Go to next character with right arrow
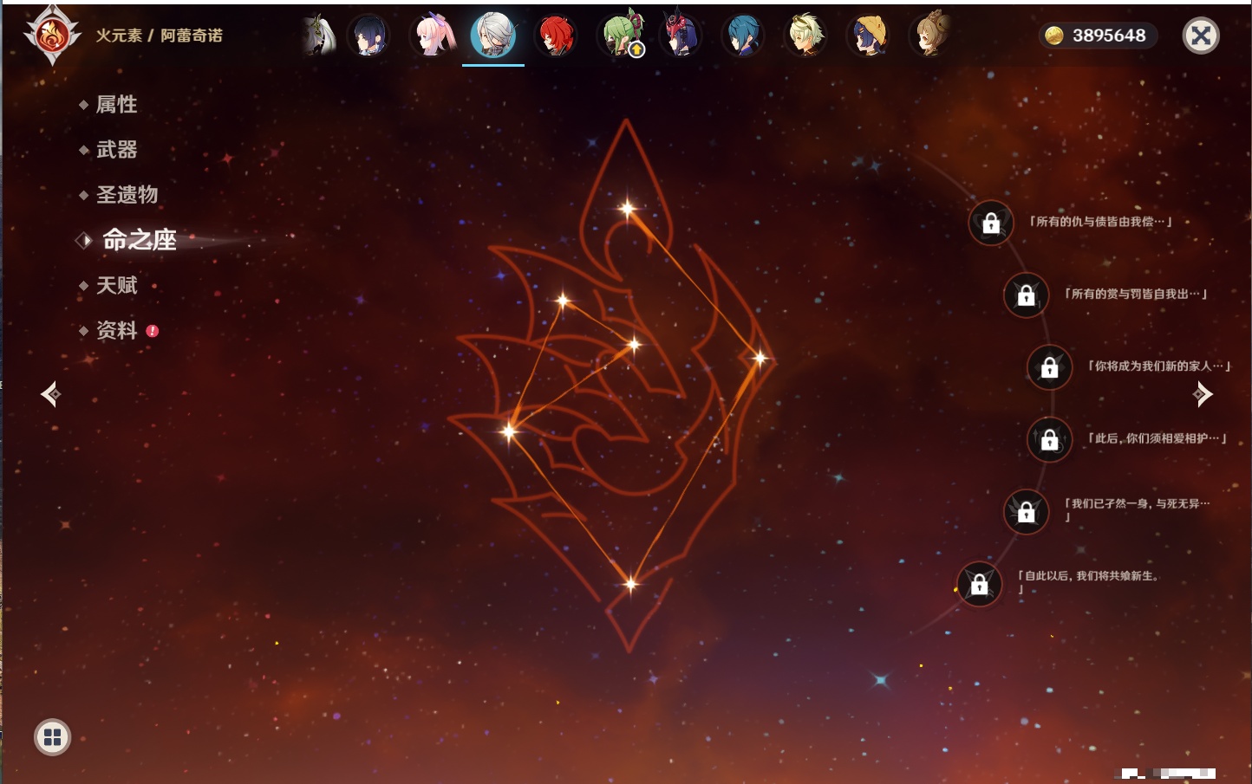 click(1202, 394)
